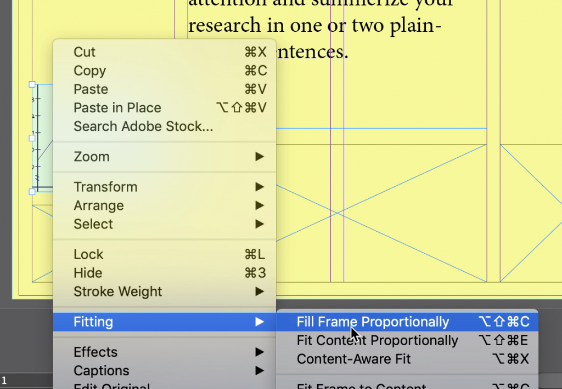The image size is (562, 389).
Task: Expand the Stroke Weight submenu
Action: coord(165,291)
